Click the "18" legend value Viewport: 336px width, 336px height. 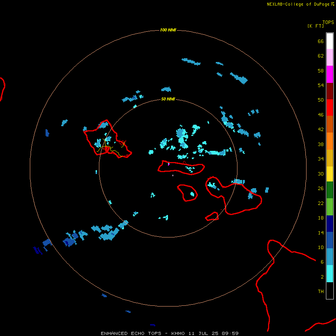click(x=321, y=218)
